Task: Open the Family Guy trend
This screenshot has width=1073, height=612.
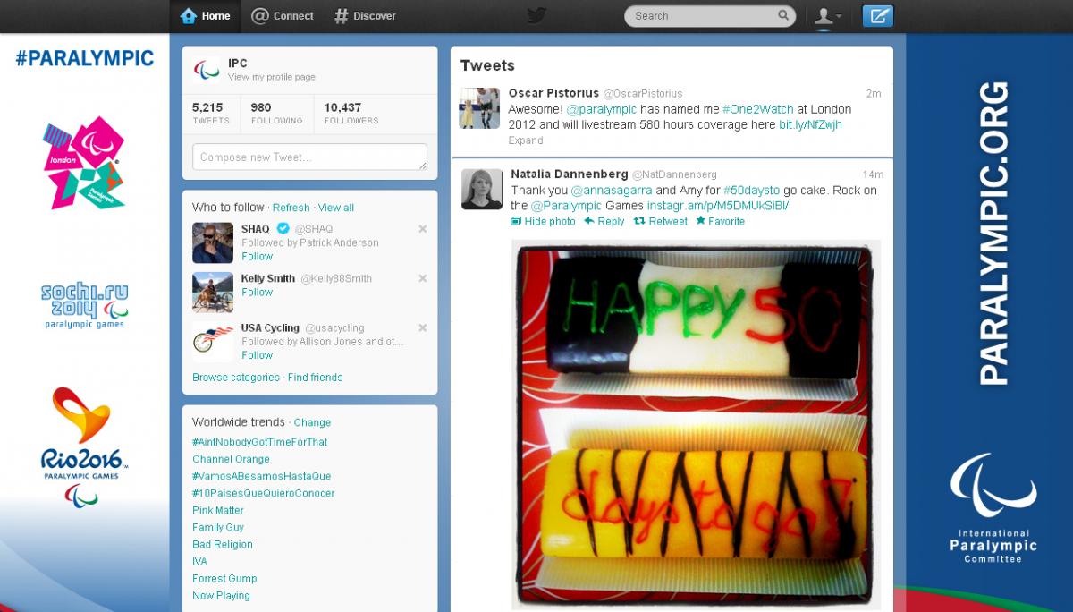Action: (218, 527)
